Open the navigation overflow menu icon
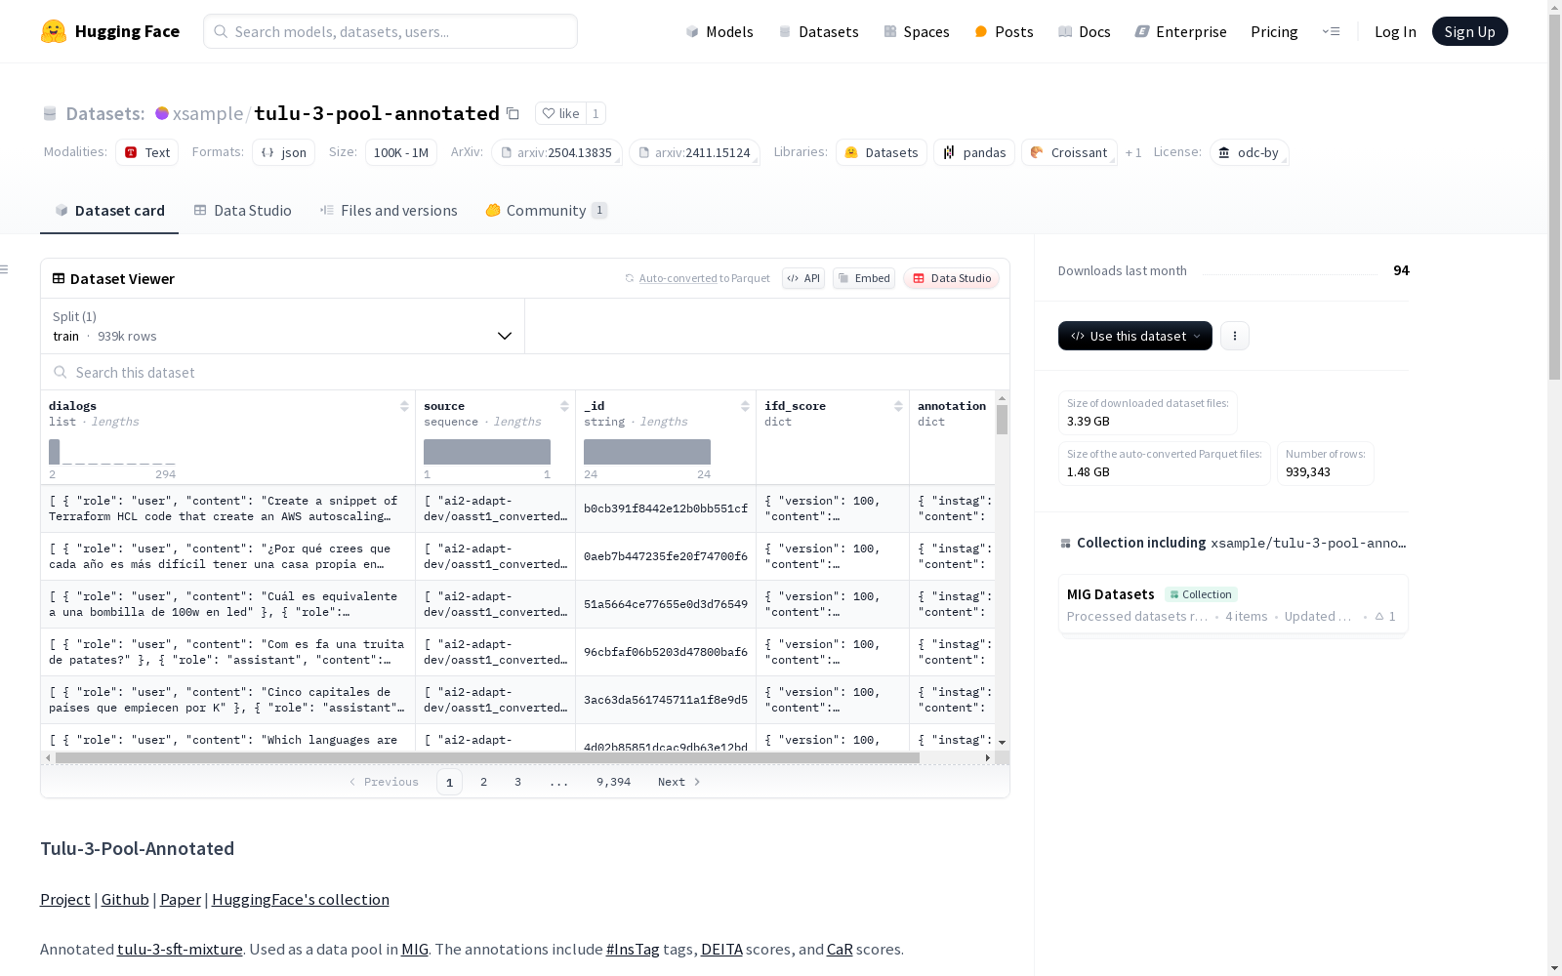The width and height of the screenshot is (1562, 976). [x=1331, y=31]
